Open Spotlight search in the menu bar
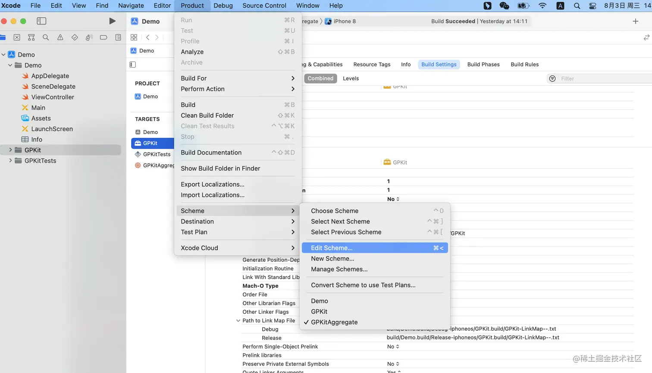The image size is (652, 373). pos(577,6)
